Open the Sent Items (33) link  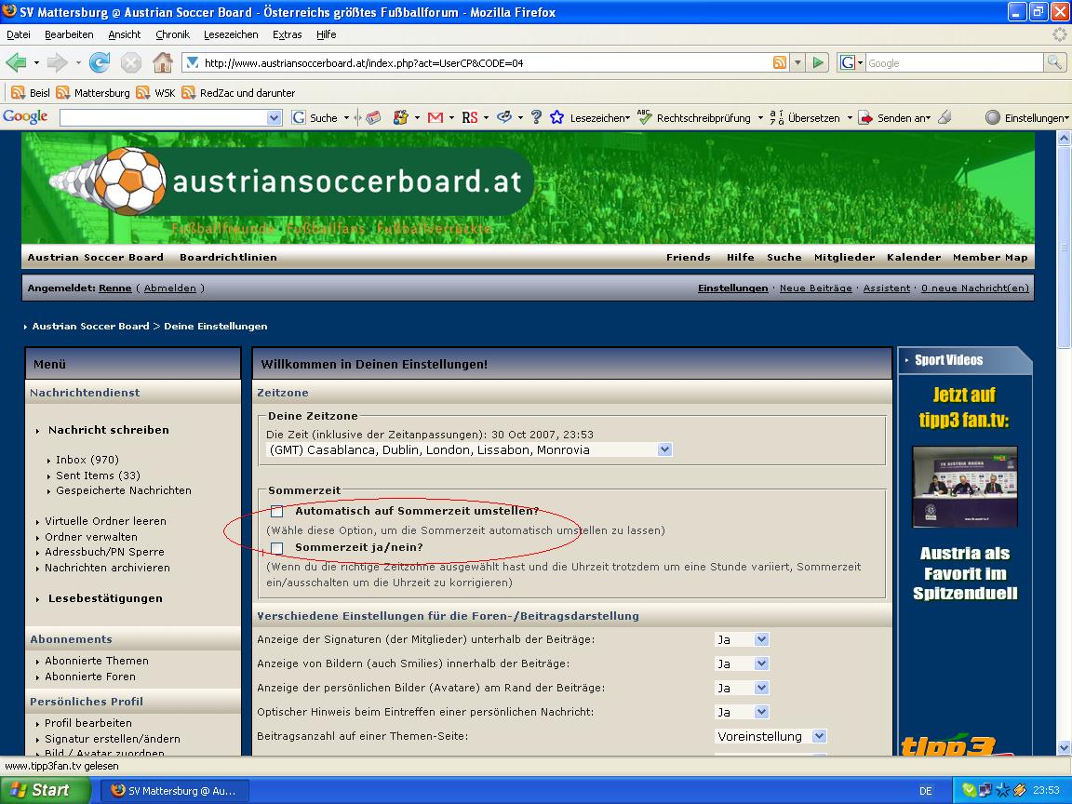[98, 476]
